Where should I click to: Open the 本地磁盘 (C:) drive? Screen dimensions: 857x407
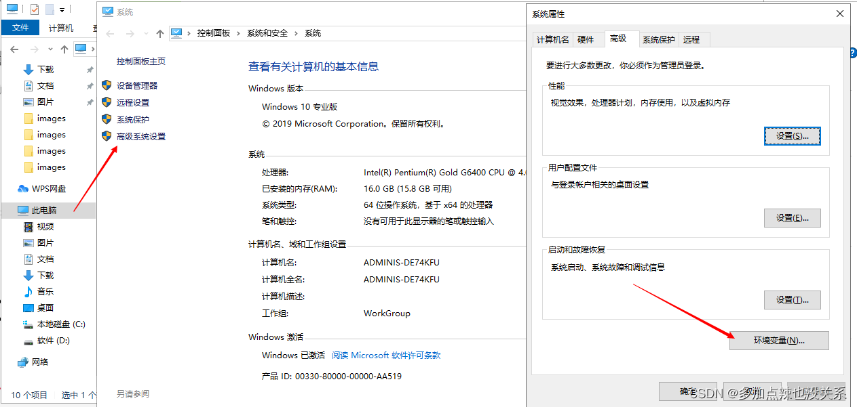(x=60, y=324)
